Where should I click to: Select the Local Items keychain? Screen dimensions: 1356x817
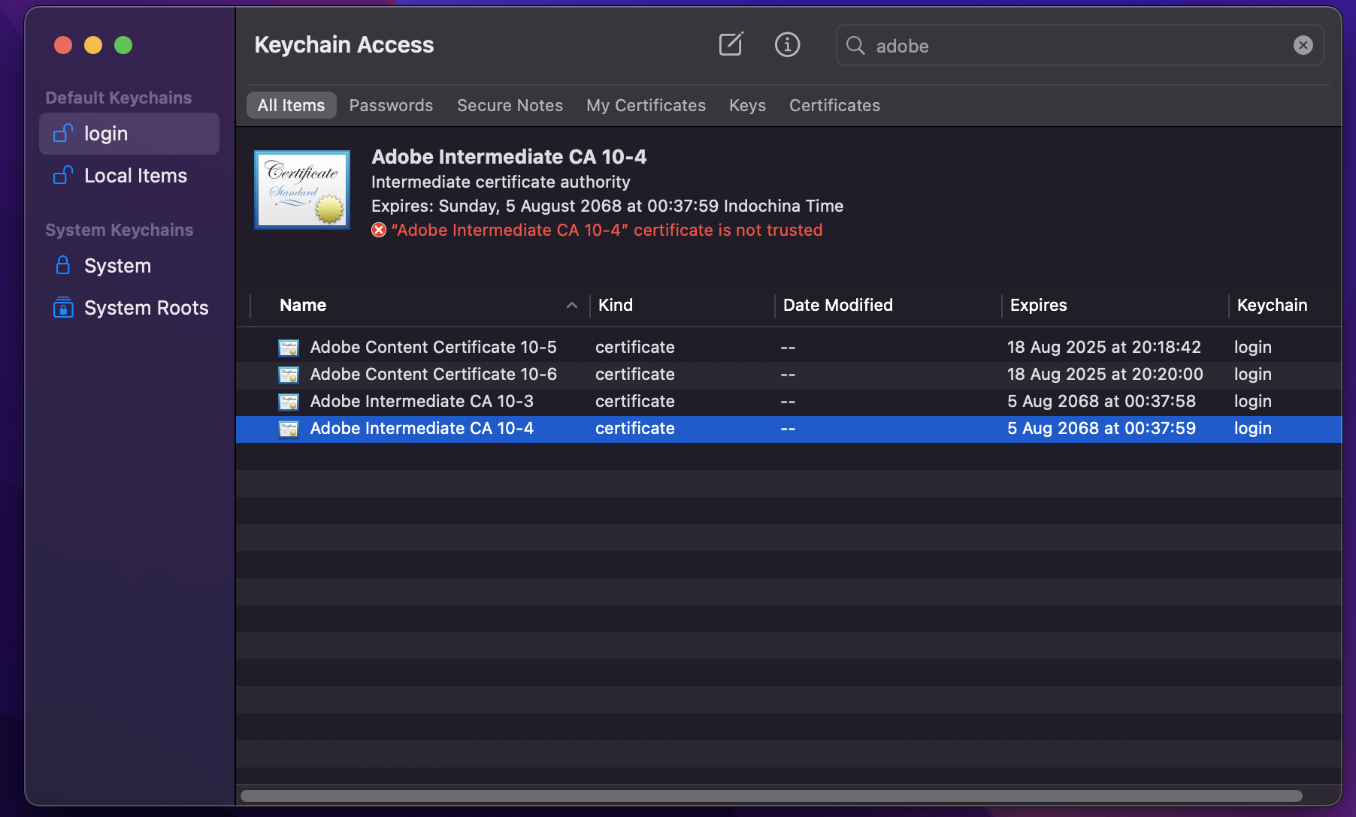[129, 176]
